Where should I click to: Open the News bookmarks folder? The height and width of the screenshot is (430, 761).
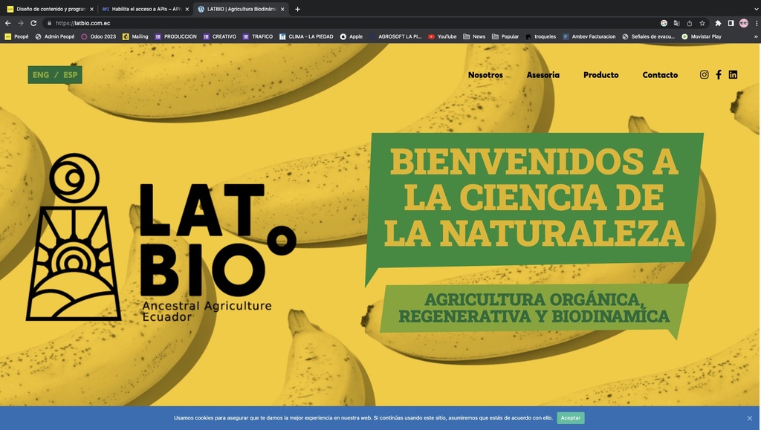[474, 36]
